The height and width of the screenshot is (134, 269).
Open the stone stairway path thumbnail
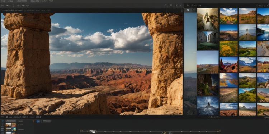208,20
